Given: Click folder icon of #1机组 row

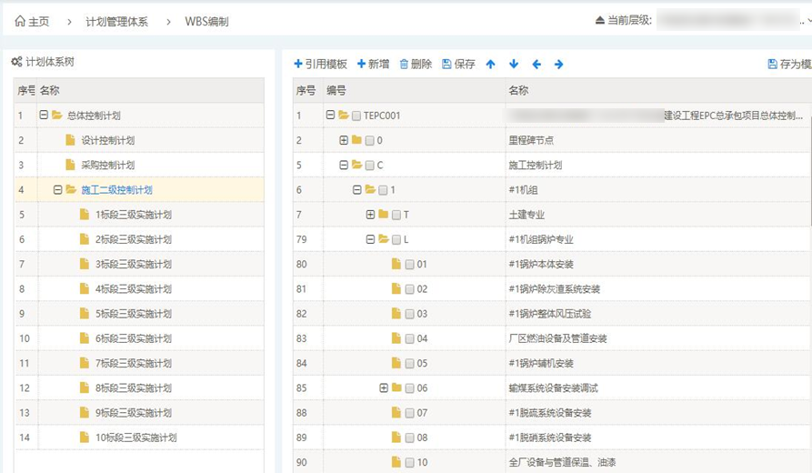Looking at the screenshot, I should pos(370,189).
